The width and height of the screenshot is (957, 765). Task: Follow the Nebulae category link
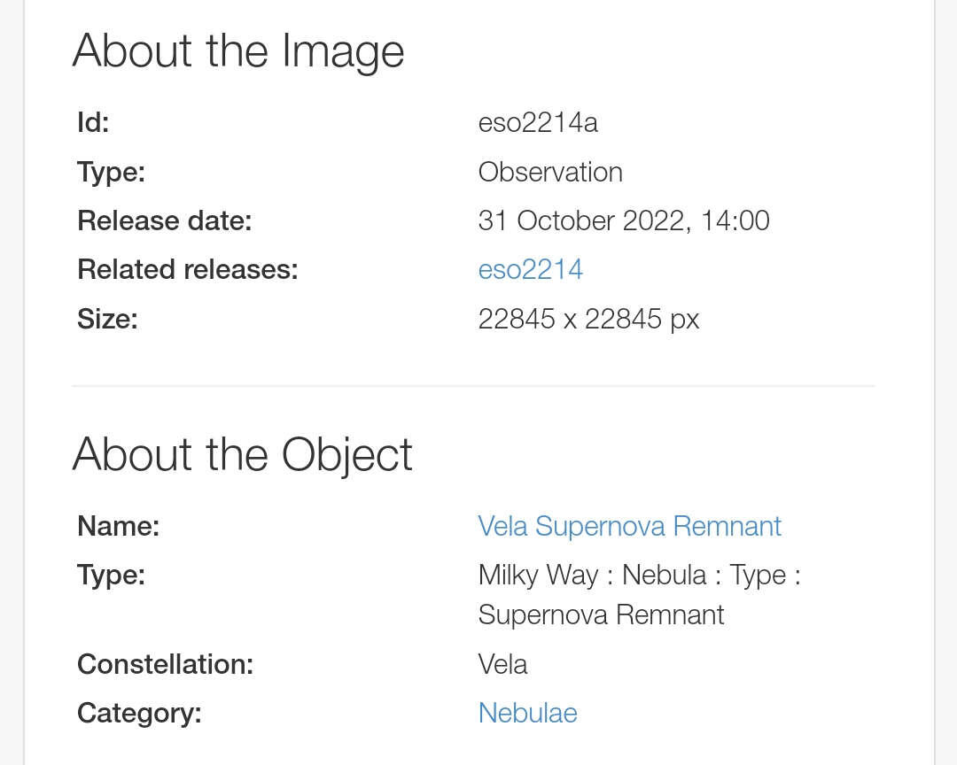[x=527, y=713]
